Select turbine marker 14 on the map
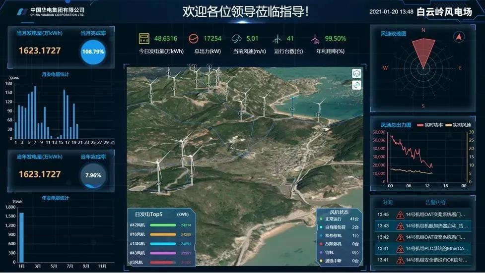The image size is (485, 273). 292,109
